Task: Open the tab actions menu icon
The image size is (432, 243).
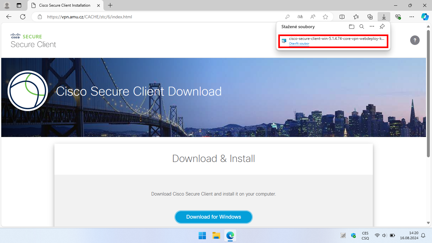Action: click(x=19, y=5)
